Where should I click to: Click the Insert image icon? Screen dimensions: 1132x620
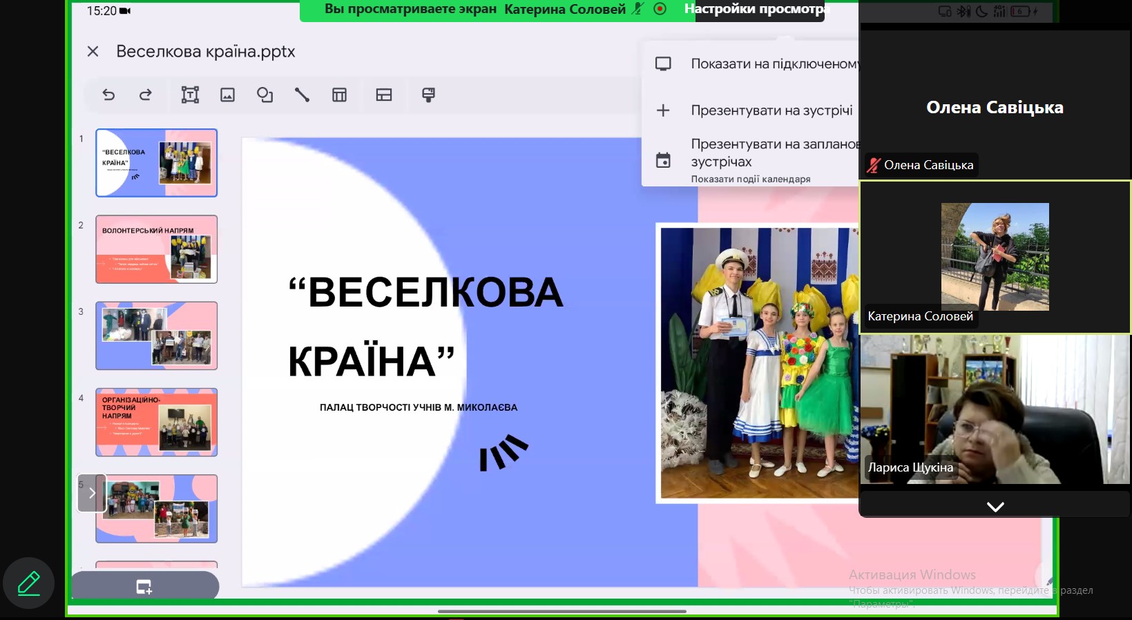[x=227, y=95]
